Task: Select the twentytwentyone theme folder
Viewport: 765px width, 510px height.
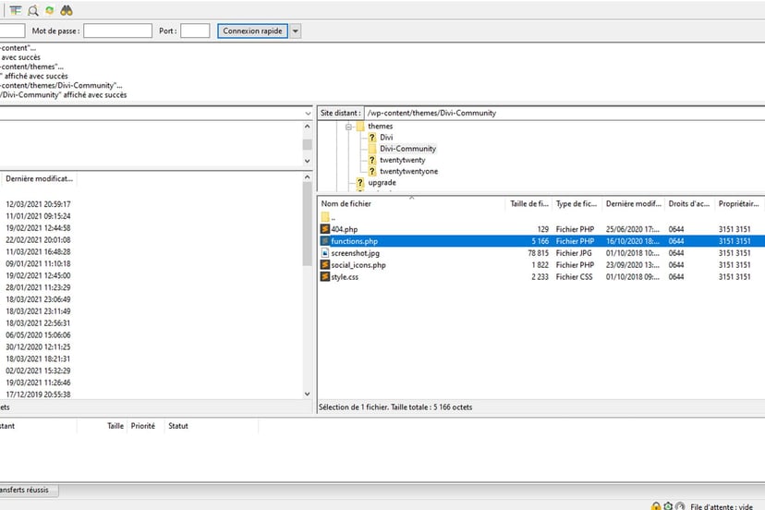Action: click(x=408, y=171)
